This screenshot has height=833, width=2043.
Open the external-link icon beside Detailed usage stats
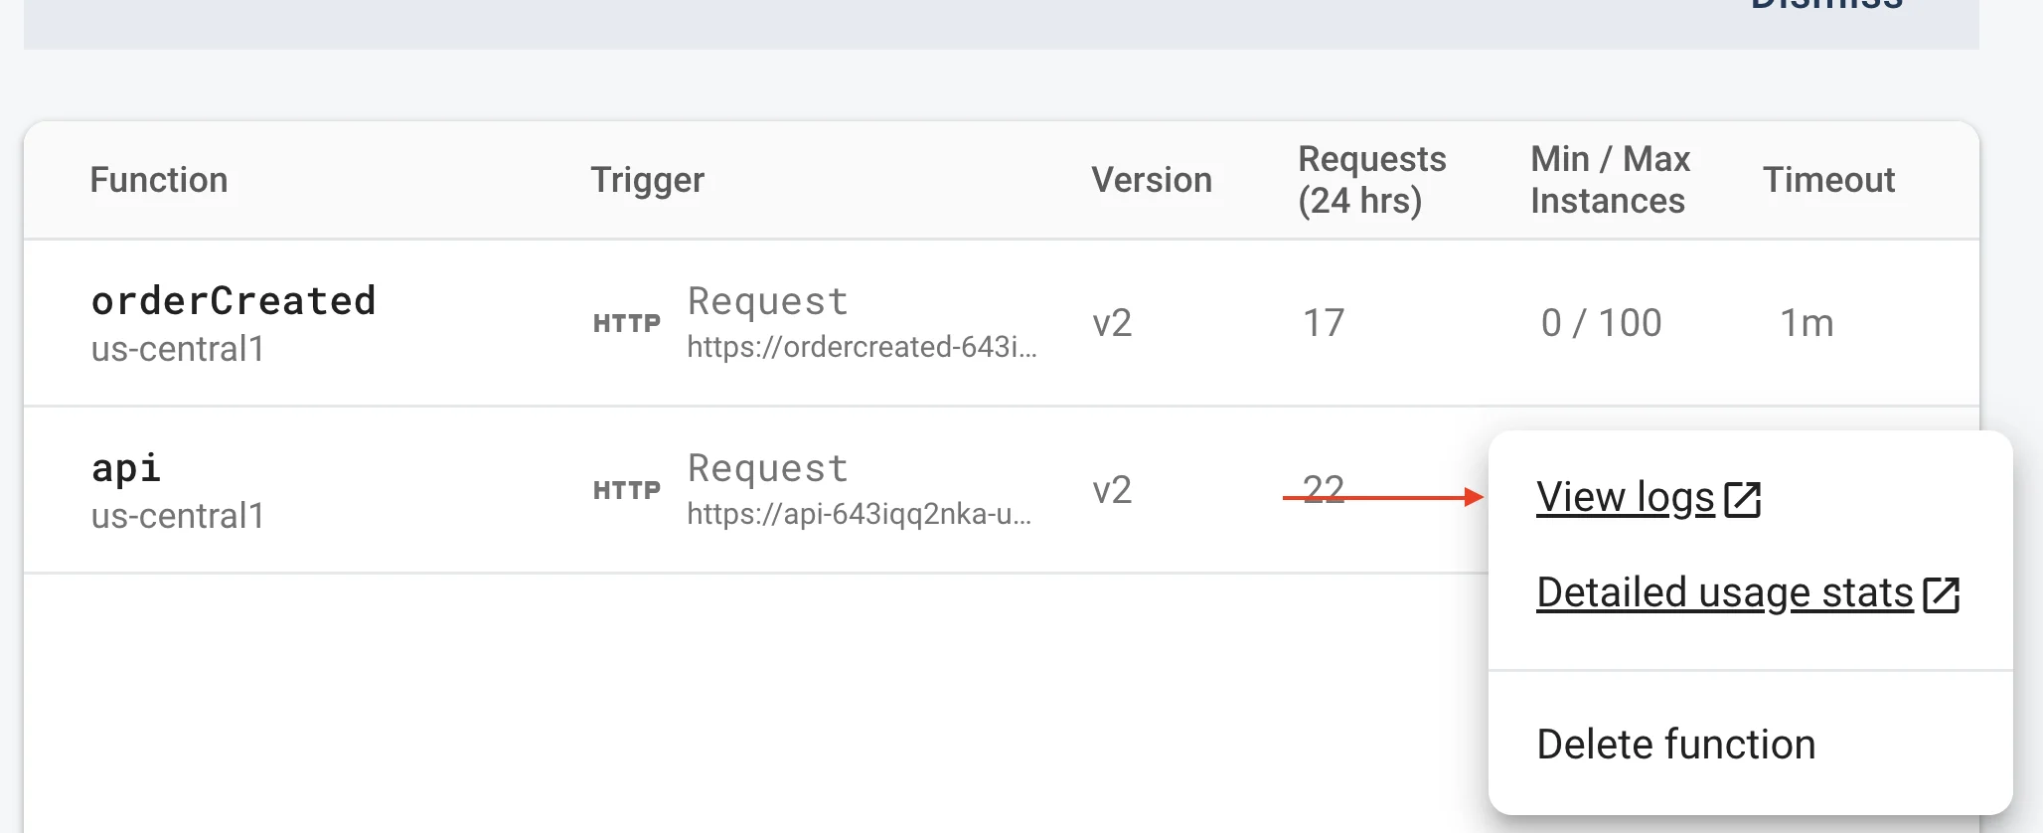tap(1942, 594)
